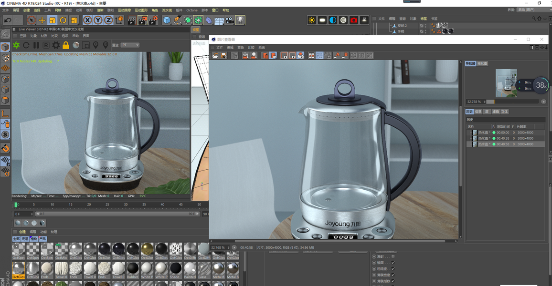Switch to 柱状图 histogram tab
This screenshot has height=286, width=552.
(482, 63)
